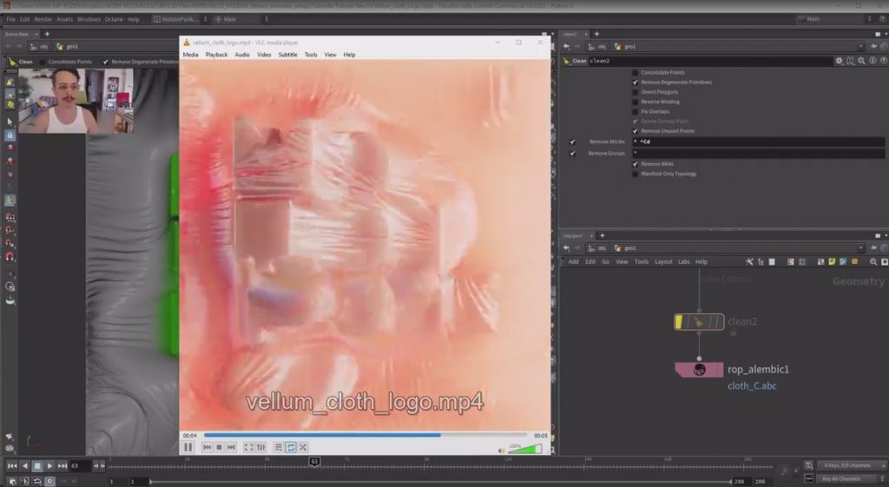Click VLC next media button
The width and height of the screenshot is (889, 487).
click(x=231, y=447)
